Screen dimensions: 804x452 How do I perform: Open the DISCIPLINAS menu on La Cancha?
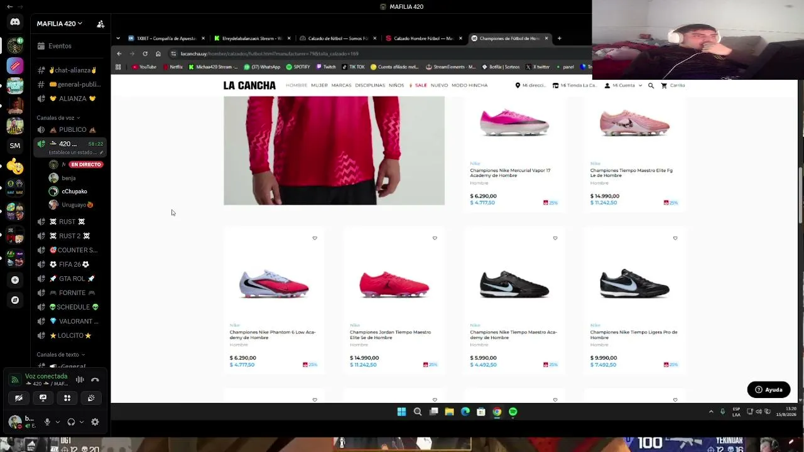(x=370, y=85)
